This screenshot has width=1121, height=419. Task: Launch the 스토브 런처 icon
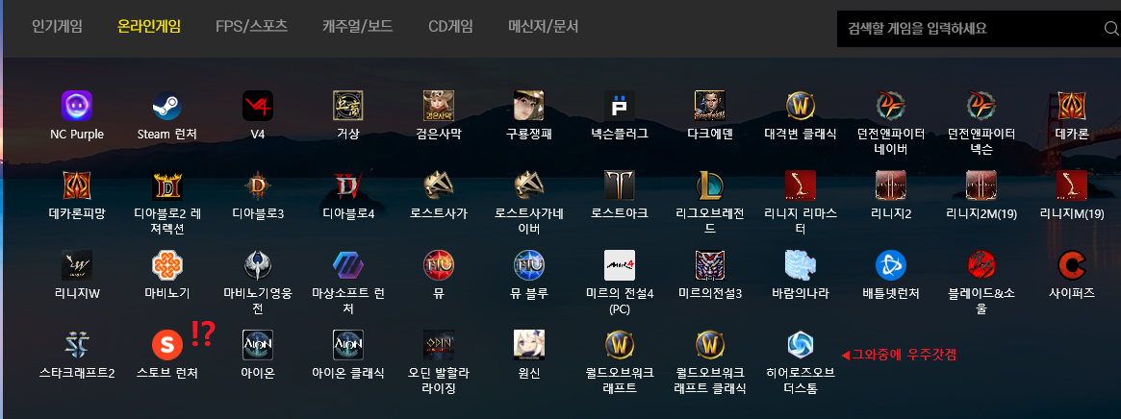(x=166, y=345)
